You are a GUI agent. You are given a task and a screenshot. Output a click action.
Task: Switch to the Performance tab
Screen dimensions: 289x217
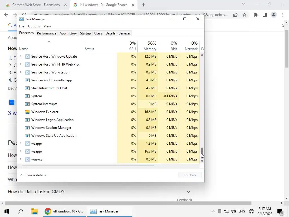47,33
